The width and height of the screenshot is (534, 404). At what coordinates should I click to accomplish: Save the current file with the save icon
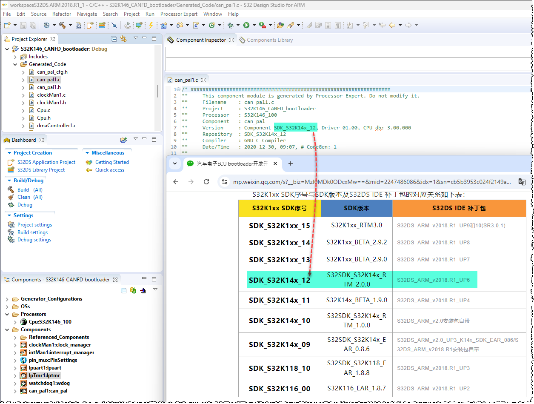pos(23,26)
